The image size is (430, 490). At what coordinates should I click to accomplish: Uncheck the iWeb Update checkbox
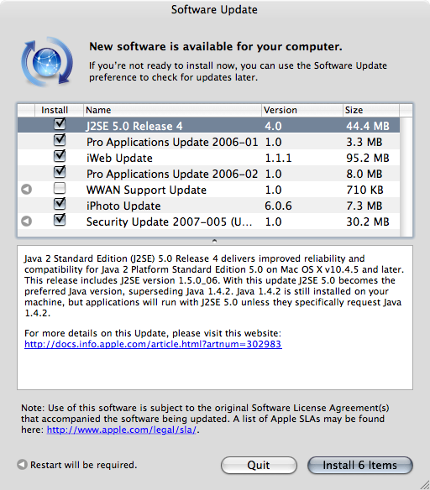60,156
